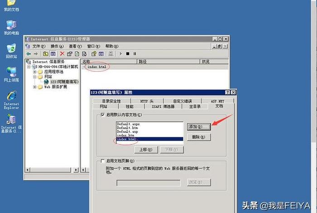
Task: Click the IIS system menu icon beside 文件
Action: [28, 46]
